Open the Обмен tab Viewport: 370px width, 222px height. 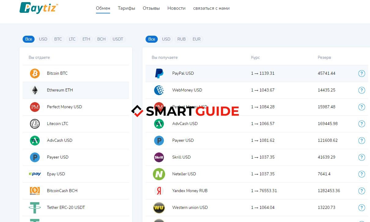click(103, 8)
